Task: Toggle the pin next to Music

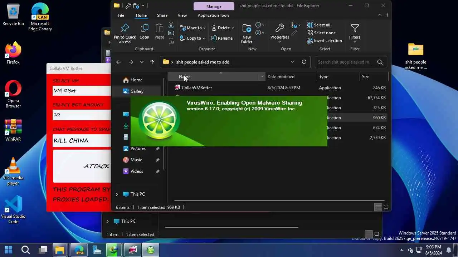Action: click(x=157, y=160)
